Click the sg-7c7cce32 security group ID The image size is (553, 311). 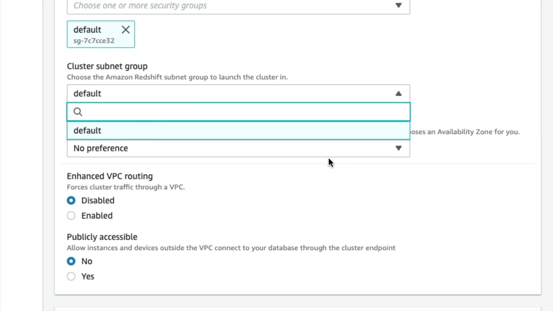coord(94,41)
